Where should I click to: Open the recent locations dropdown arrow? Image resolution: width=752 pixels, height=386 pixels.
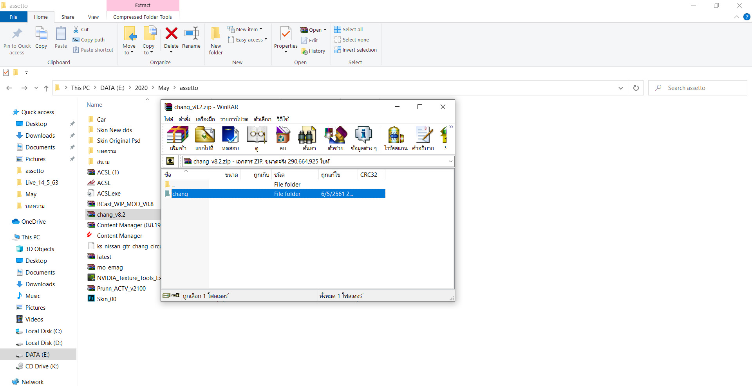click(36, 88)
